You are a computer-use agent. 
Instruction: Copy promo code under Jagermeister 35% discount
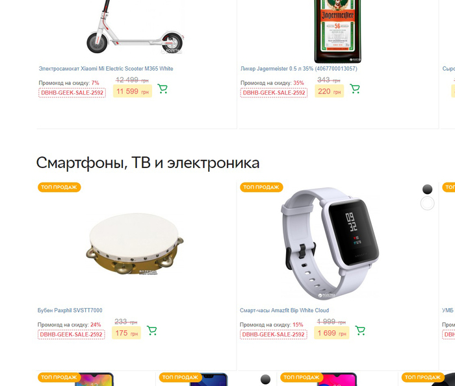click(x=274, y=93)
